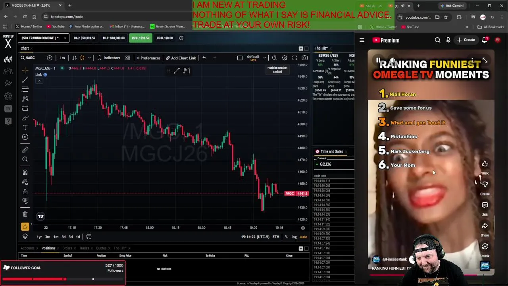The image size is (508, 286).
Task: Select the XABCD pattern tool
Action: (25, 99)
